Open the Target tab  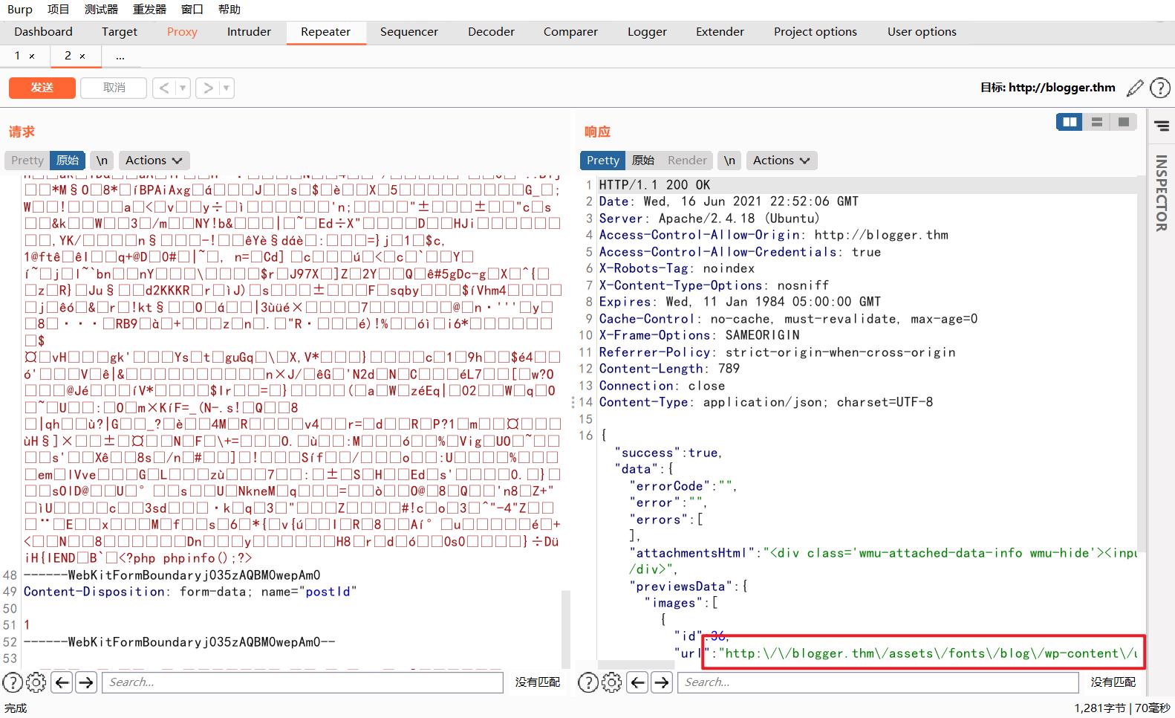point(120,31)
